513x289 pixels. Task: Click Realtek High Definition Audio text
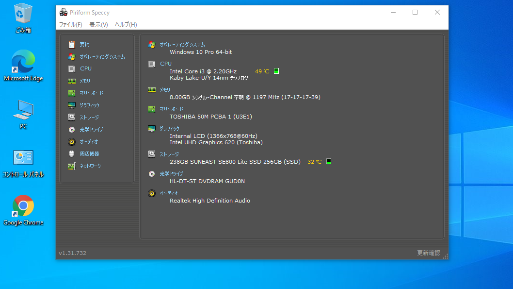click(210, 201)
